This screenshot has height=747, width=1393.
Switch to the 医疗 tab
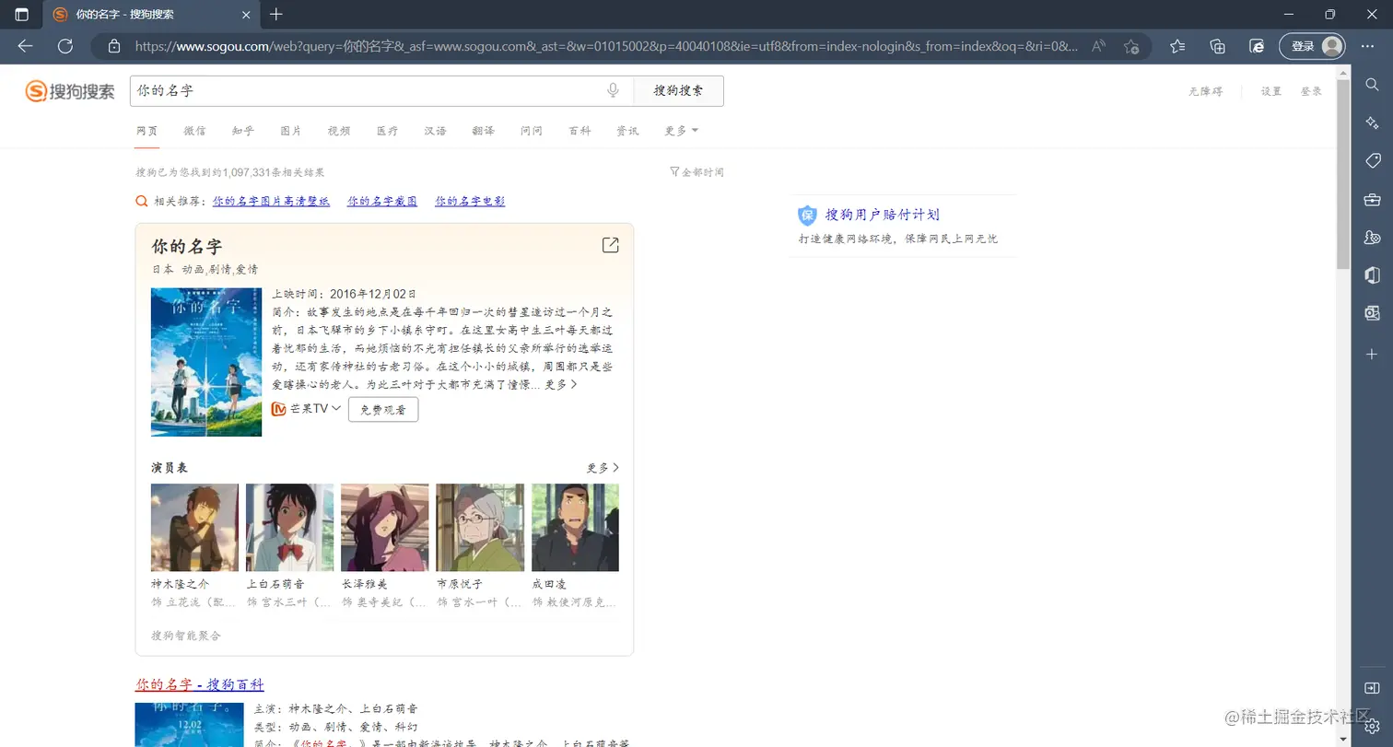tap(387, 131)
